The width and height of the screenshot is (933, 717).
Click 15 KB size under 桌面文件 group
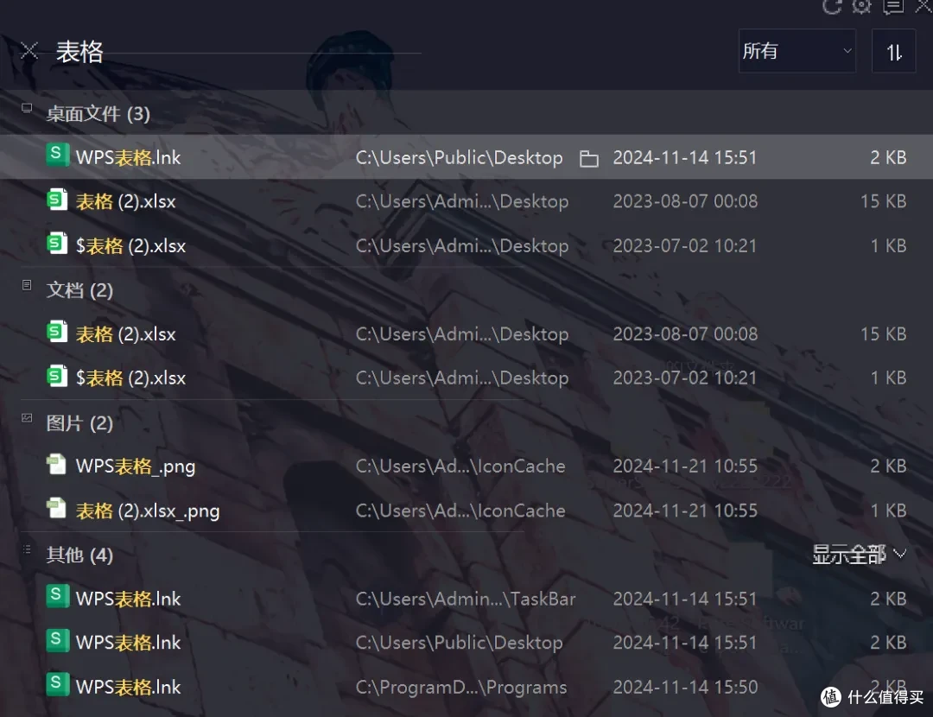(883, 202)
